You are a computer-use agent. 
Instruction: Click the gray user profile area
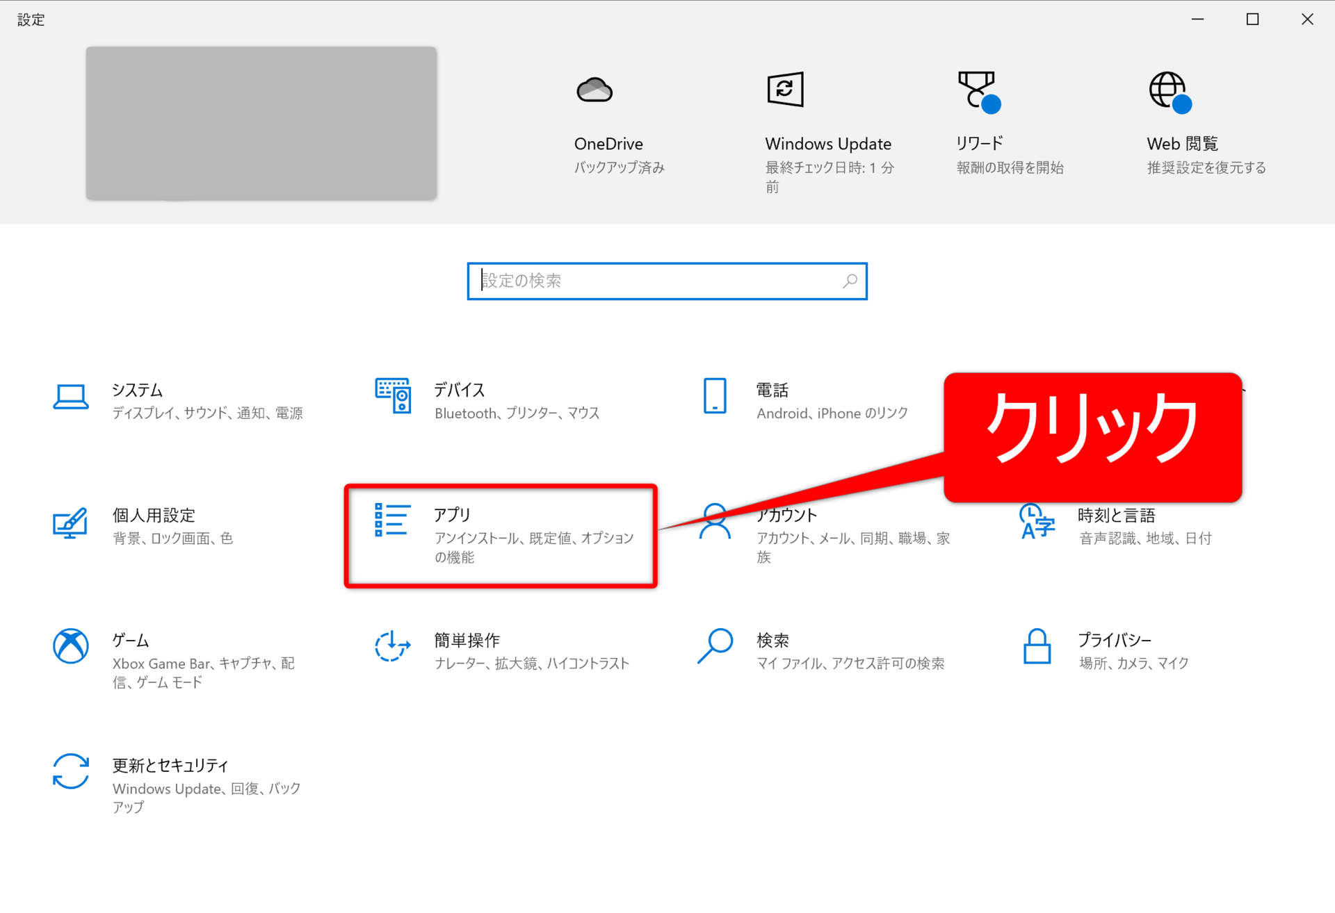pyautogui.click(x=261, y=124)
